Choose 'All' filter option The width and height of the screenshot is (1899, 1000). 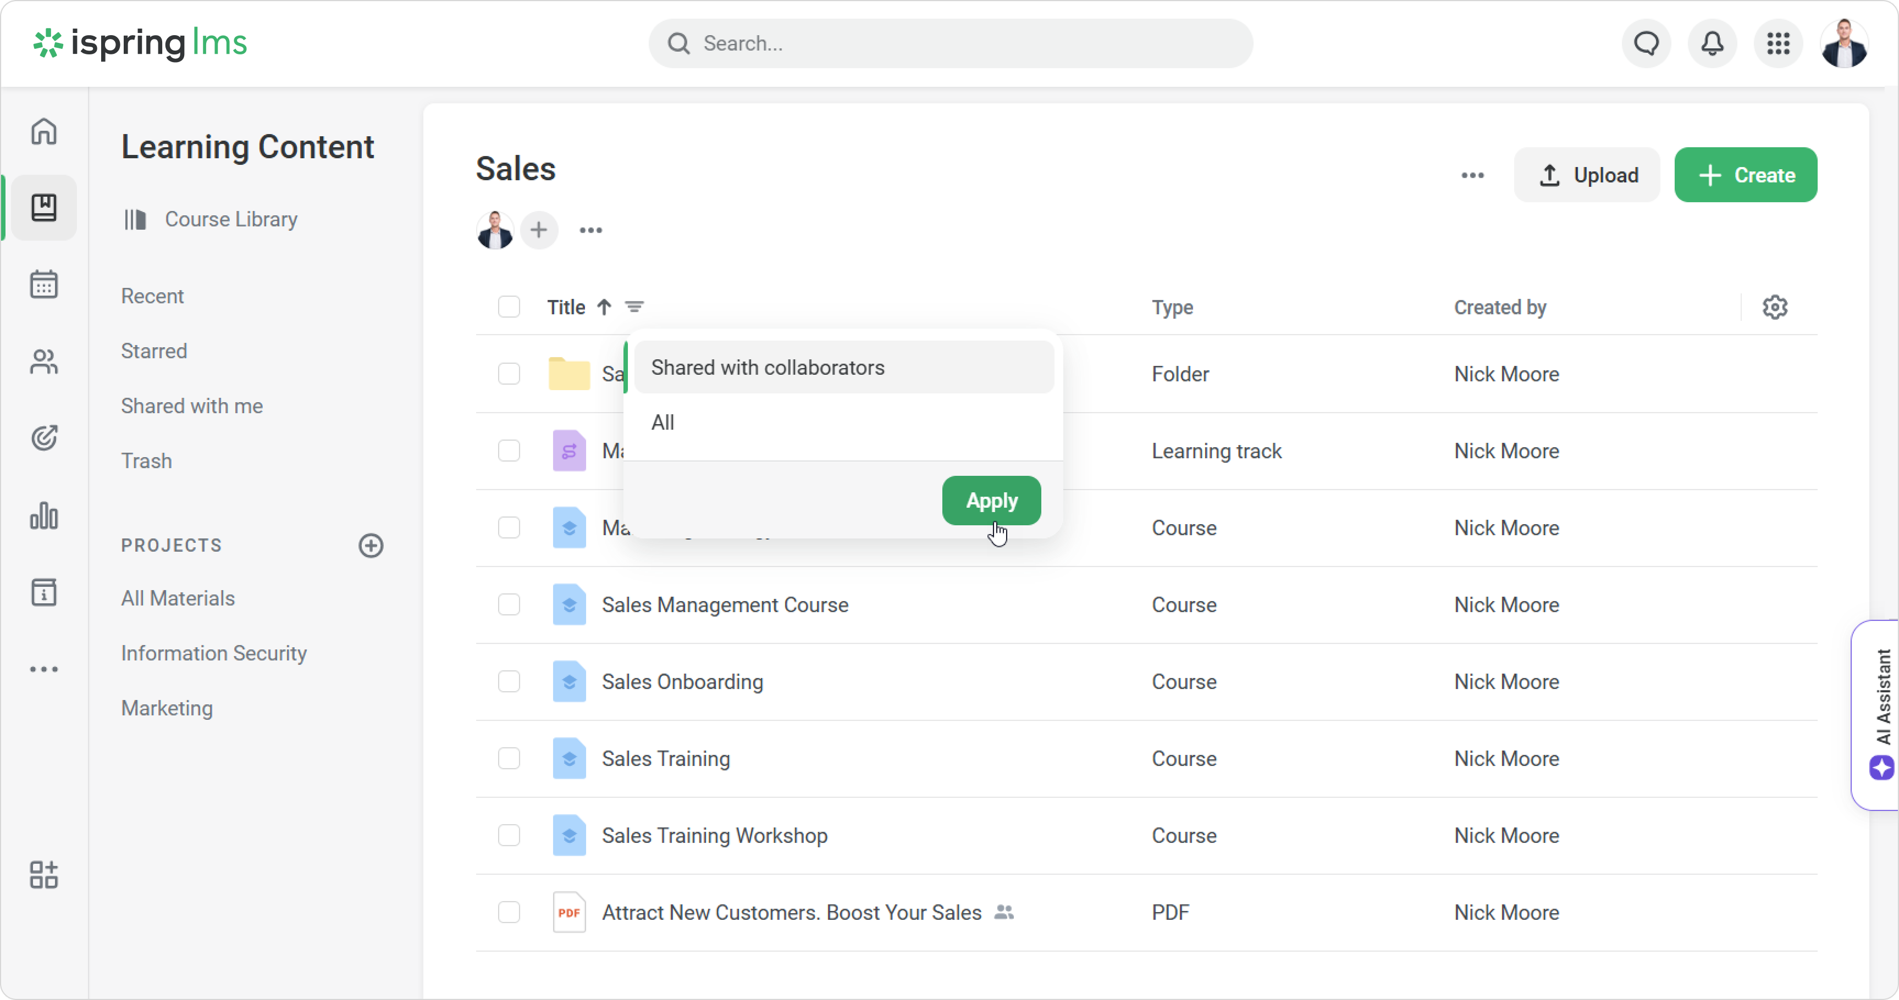662,423
